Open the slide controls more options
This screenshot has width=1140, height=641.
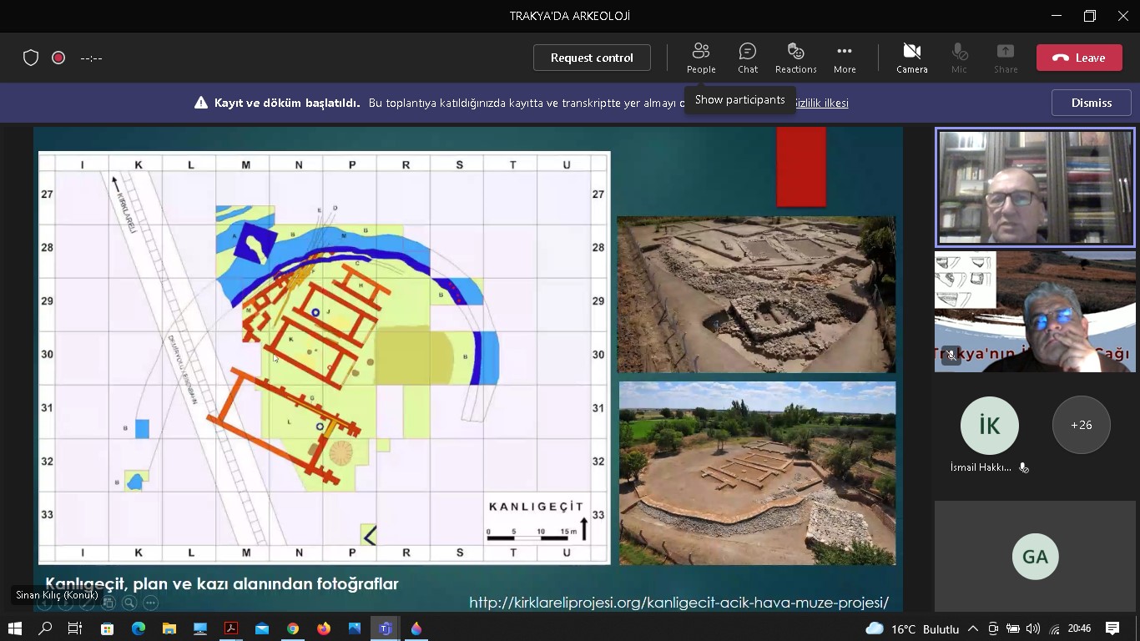[x=151, y=603]
